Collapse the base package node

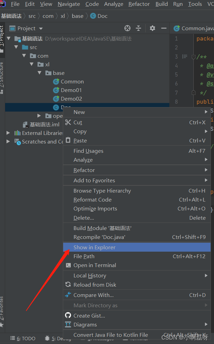[x=40, y=73]
